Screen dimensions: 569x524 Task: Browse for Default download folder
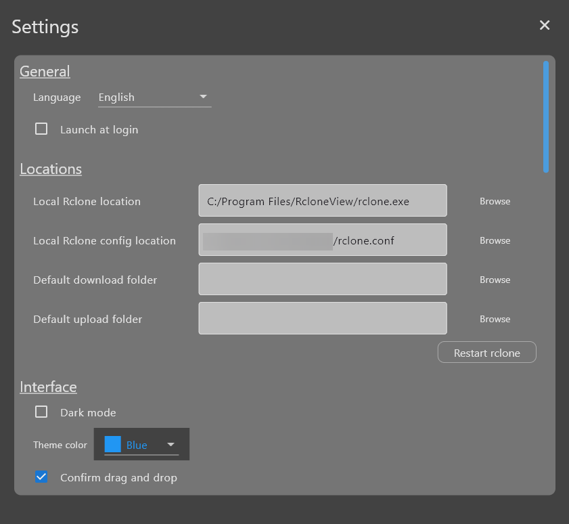point(495,280)
